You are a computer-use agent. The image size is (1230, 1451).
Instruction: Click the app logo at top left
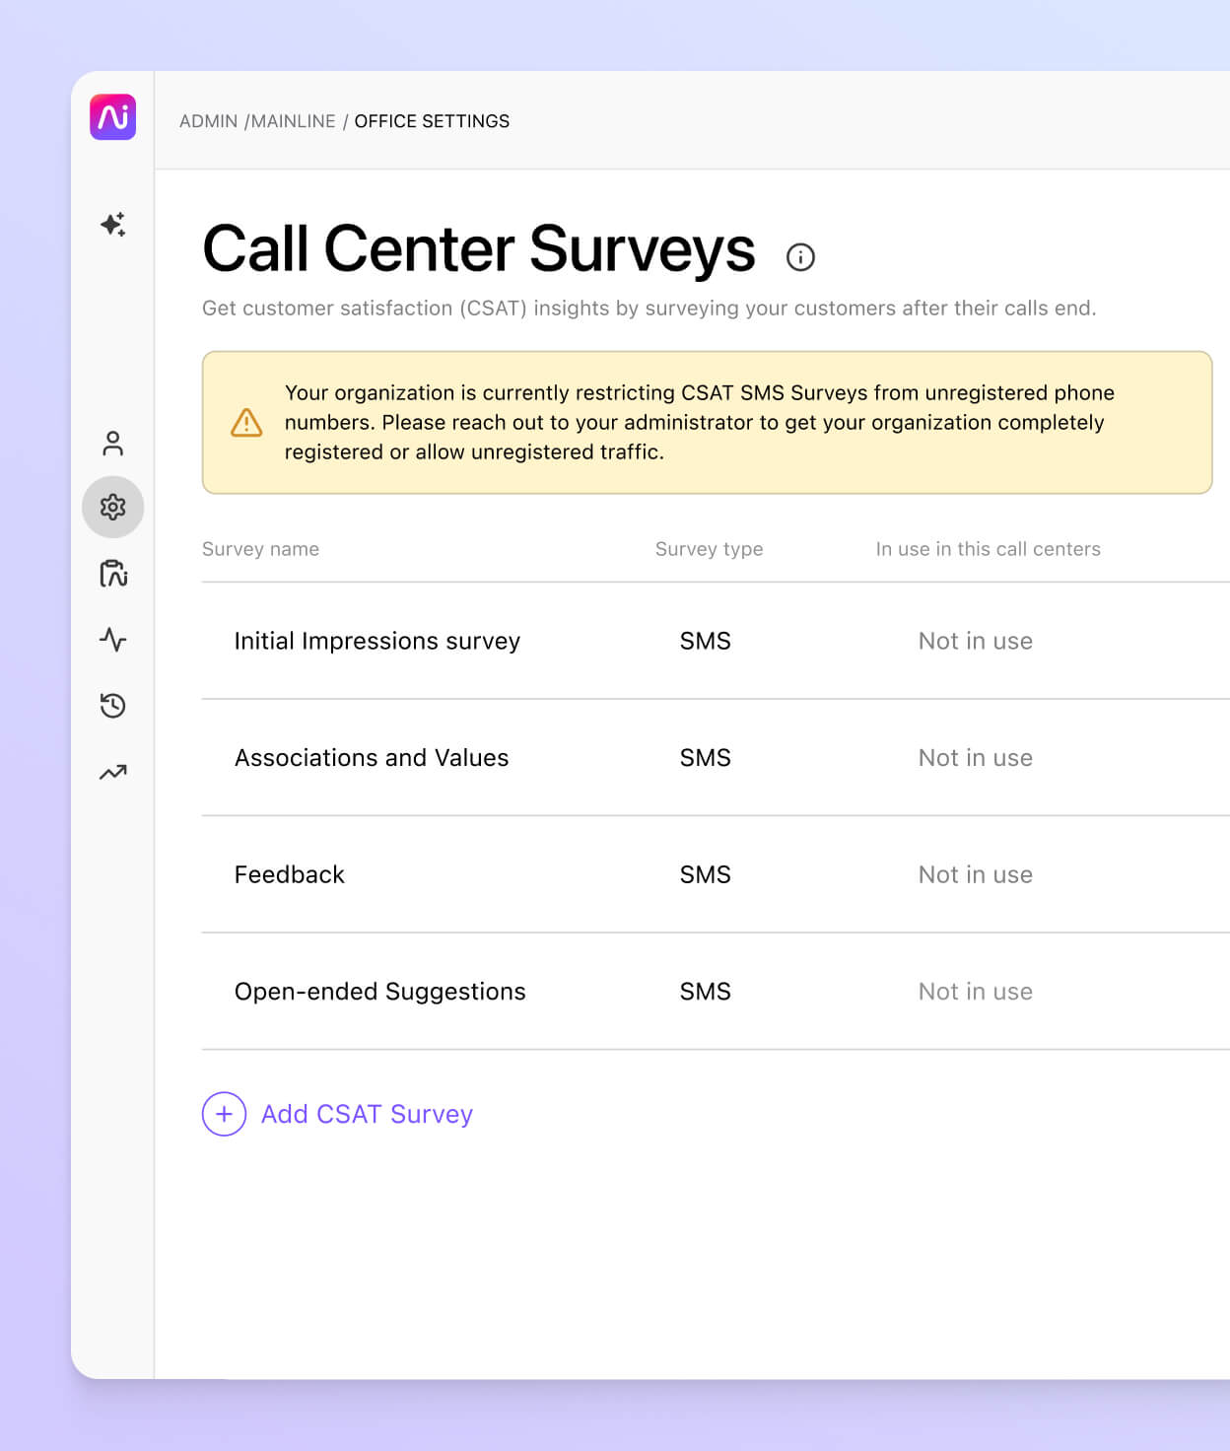tap(111, 117)
